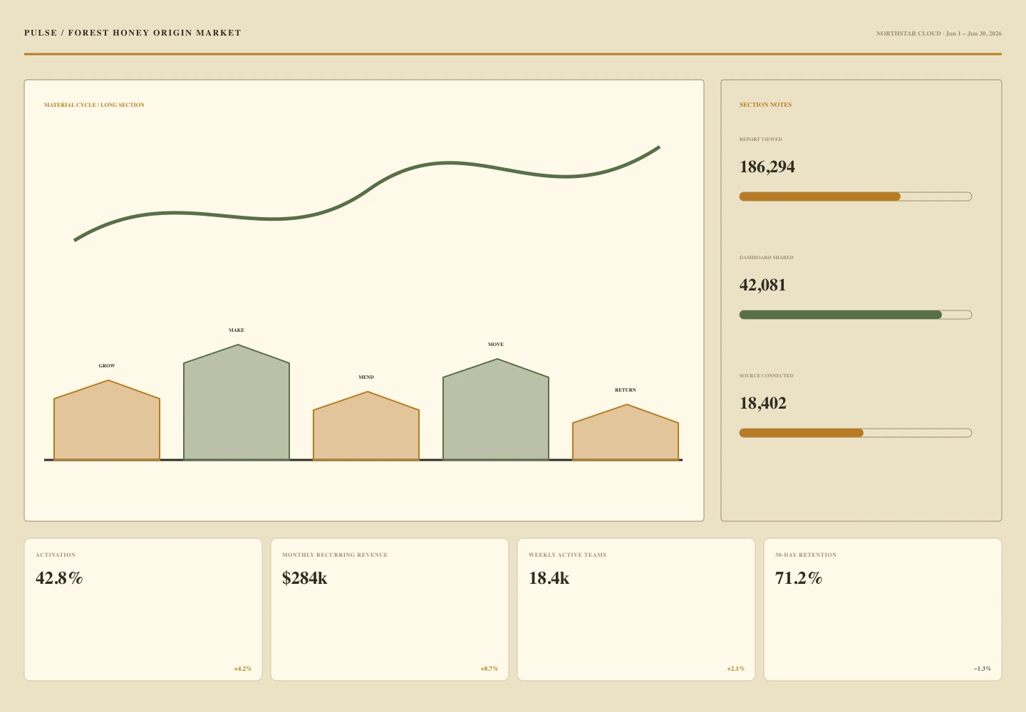Click the Dashboard Shared progress bar

pyautogui.click(x=856, y=315)
